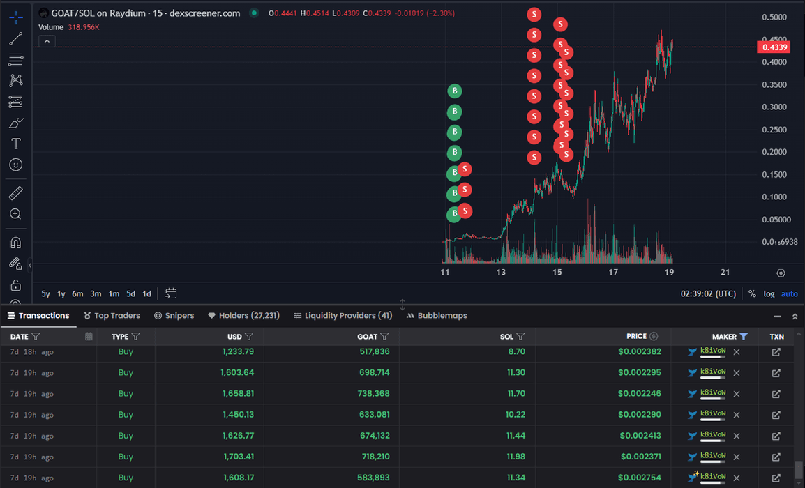Select the Text annotation tool

[15, 144]
